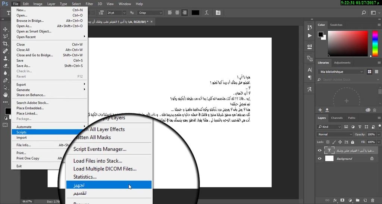This screenshot has width=382, height=204.
Task: Toggle filter for type layers
Action: (x=360, y=127)
